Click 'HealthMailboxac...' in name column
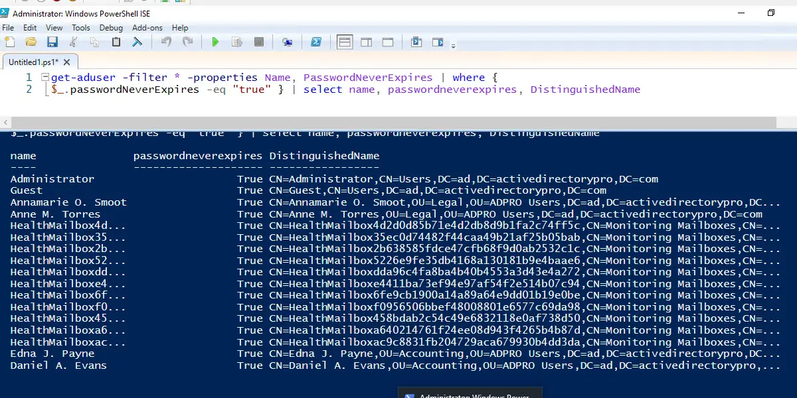 (x=68, y=342)
